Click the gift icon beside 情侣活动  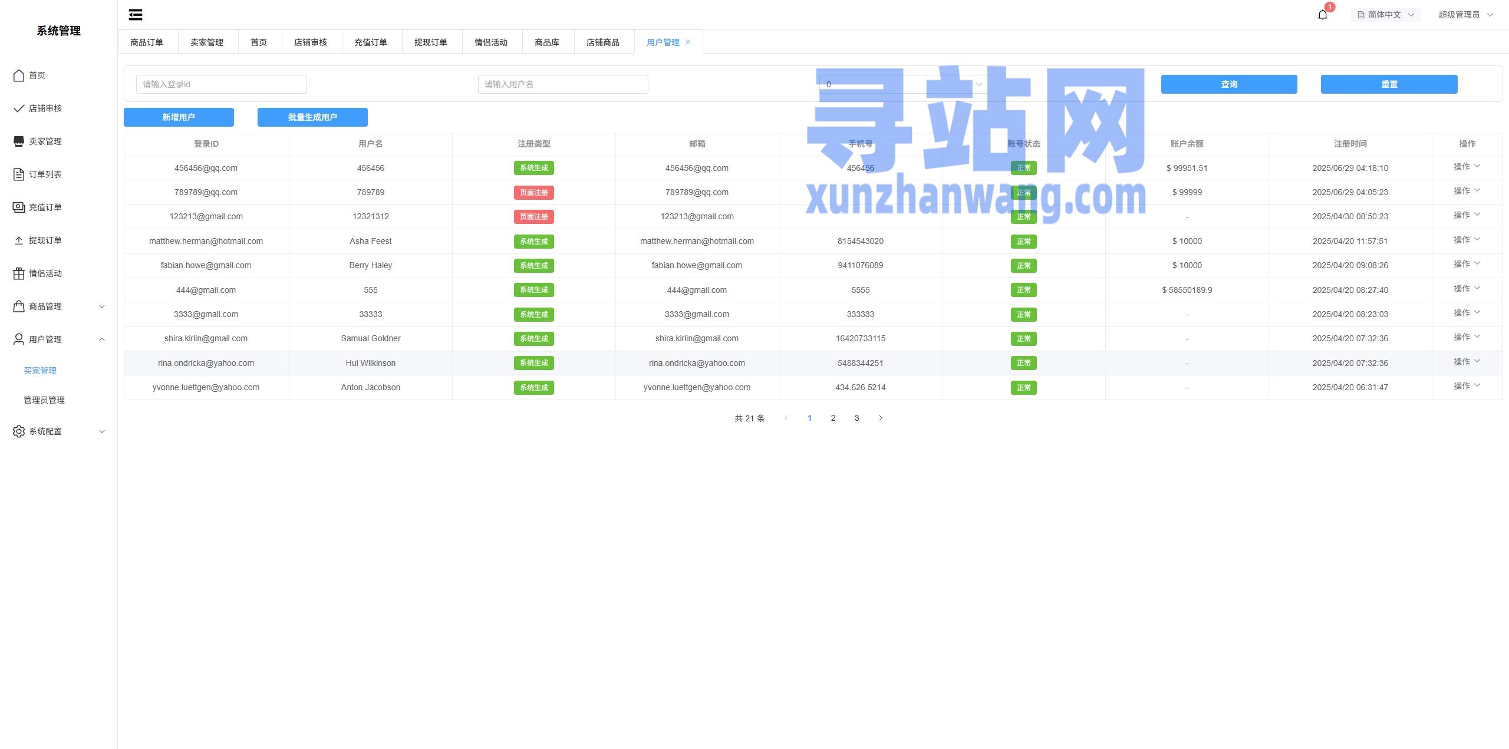(19, 273)
